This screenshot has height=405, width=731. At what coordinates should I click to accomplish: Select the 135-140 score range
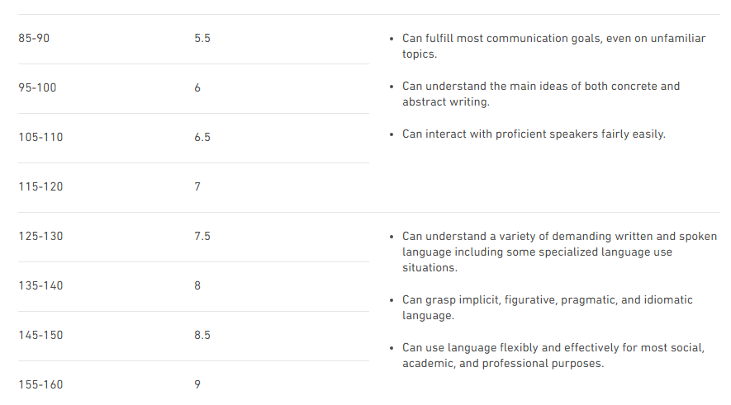coord(41,286)
